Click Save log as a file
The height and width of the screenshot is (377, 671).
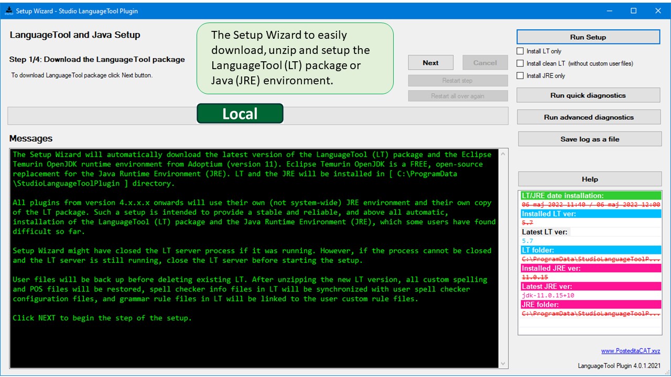[x=589, y=139]
